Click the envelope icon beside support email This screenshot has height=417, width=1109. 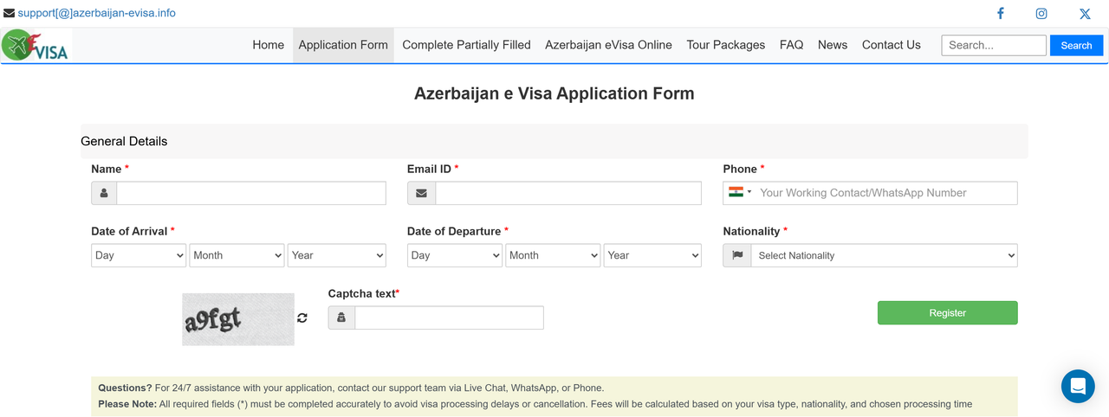tap(9, 13)
